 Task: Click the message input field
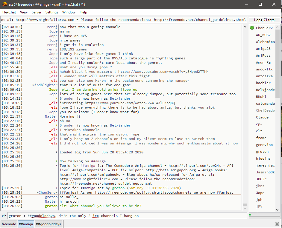pos(127,216)
